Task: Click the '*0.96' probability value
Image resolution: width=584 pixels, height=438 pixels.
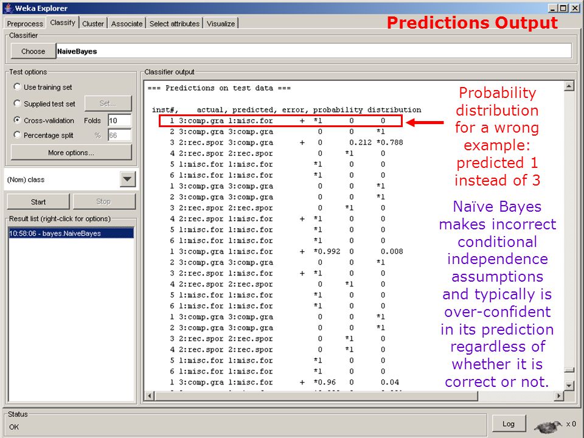Action: [x=324, y=382]
